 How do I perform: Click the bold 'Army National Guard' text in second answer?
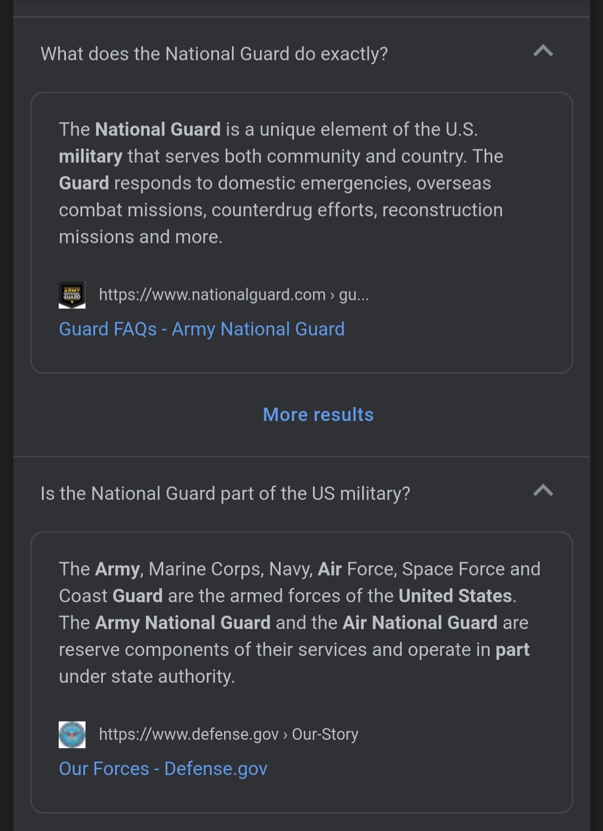pyautogui.click(x=183, y=622)
